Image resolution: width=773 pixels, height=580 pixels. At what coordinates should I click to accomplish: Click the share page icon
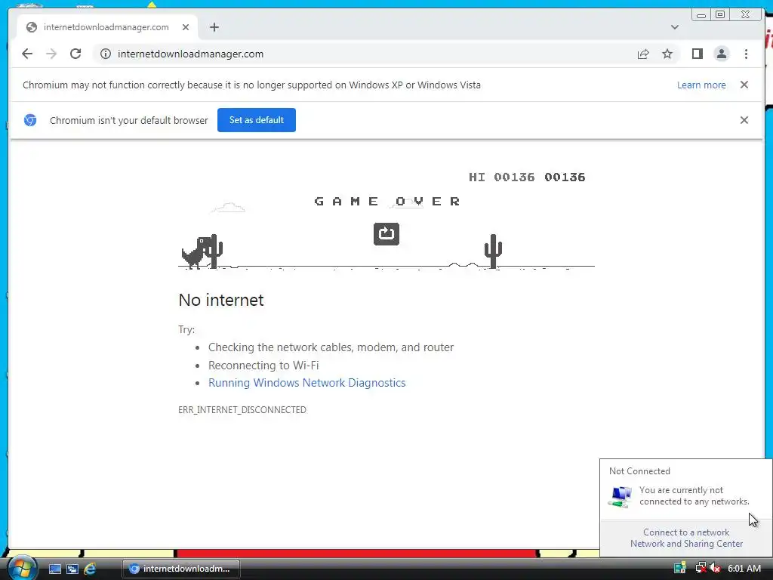pos(643,54)
